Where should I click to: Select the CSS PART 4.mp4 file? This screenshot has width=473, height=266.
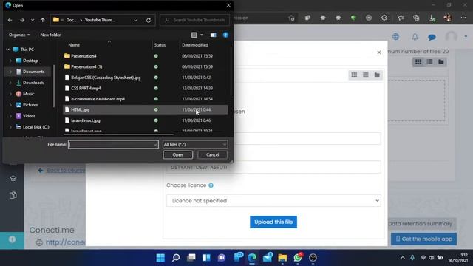86,89
